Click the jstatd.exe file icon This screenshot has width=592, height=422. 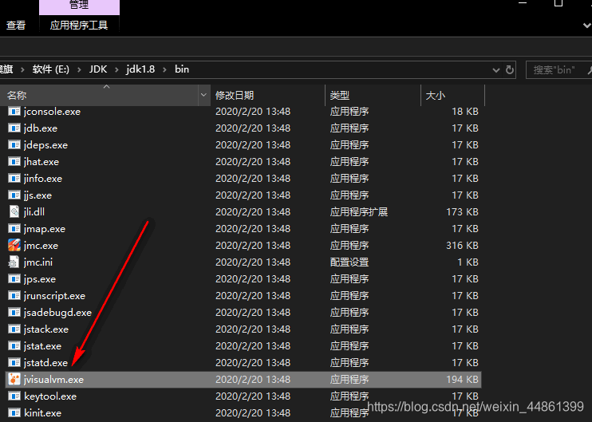pos(14,363)
